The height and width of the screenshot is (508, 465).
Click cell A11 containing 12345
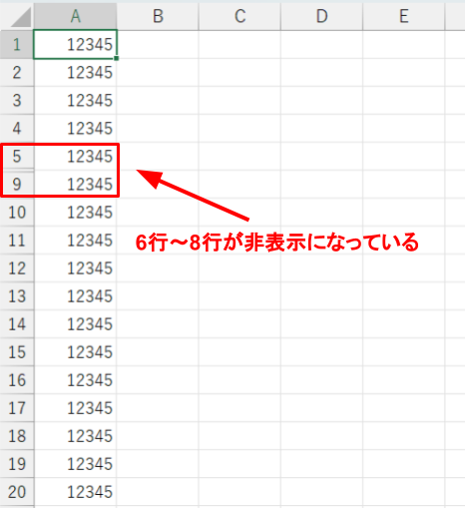[x=75, y=241]
